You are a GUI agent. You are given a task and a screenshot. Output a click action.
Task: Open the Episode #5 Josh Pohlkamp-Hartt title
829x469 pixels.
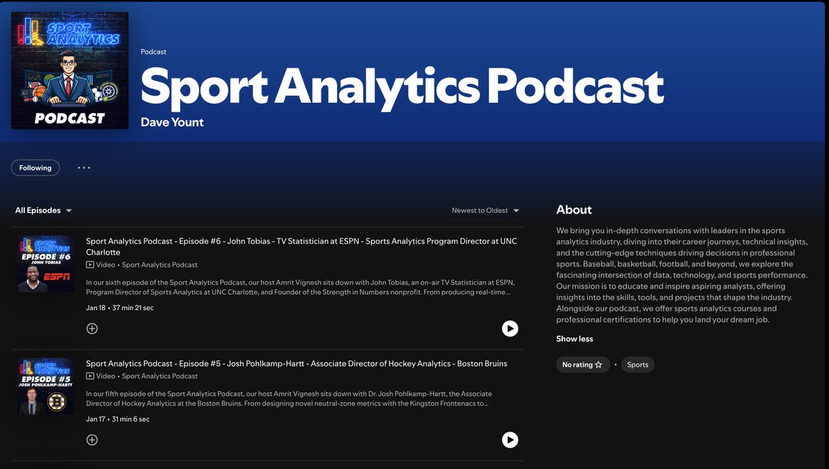pos(296,363)
